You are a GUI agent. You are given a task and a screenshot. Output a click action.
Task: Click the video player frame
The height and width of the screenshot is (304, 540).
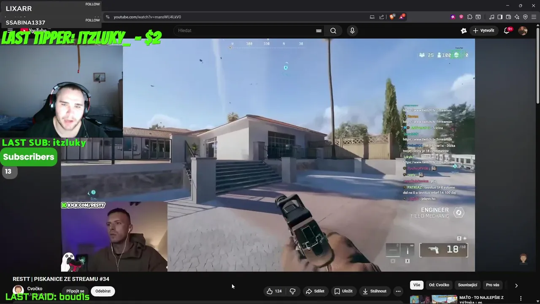click(268, 155)
